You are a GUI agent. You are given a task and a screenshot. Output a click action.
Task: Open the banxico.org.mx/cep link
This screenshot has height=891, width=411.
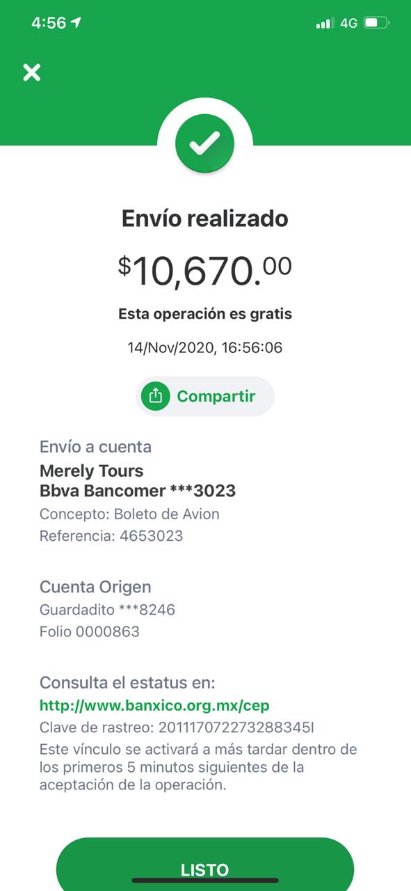[x=154, y=705]
